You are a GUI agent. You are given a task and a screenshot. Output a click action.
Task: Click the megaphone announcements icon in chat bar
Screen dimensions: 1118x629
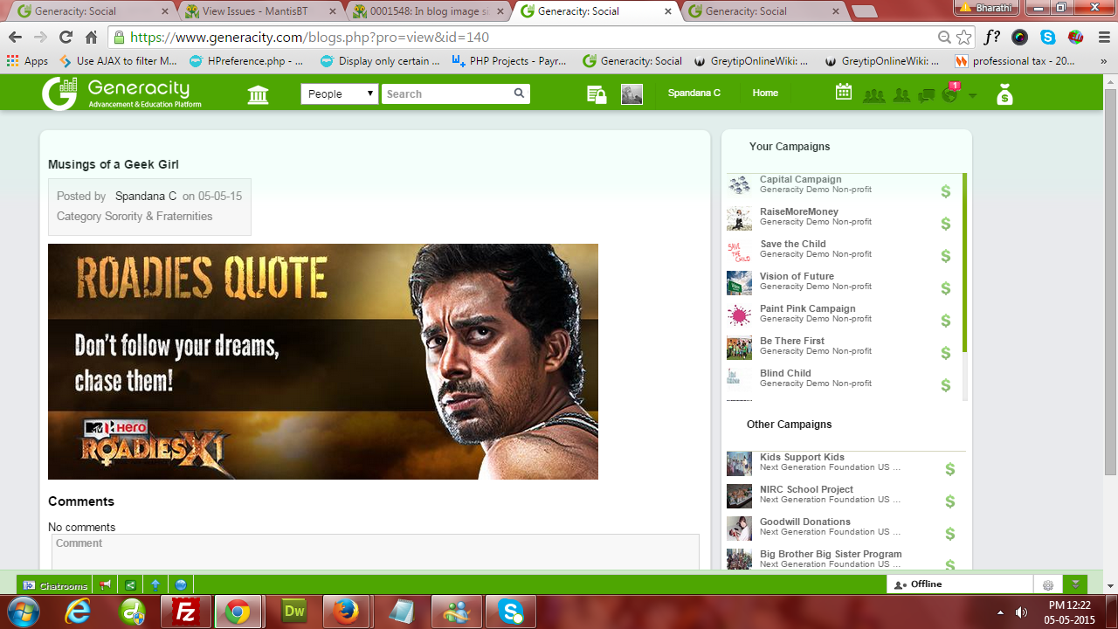[x=106, y=584]
